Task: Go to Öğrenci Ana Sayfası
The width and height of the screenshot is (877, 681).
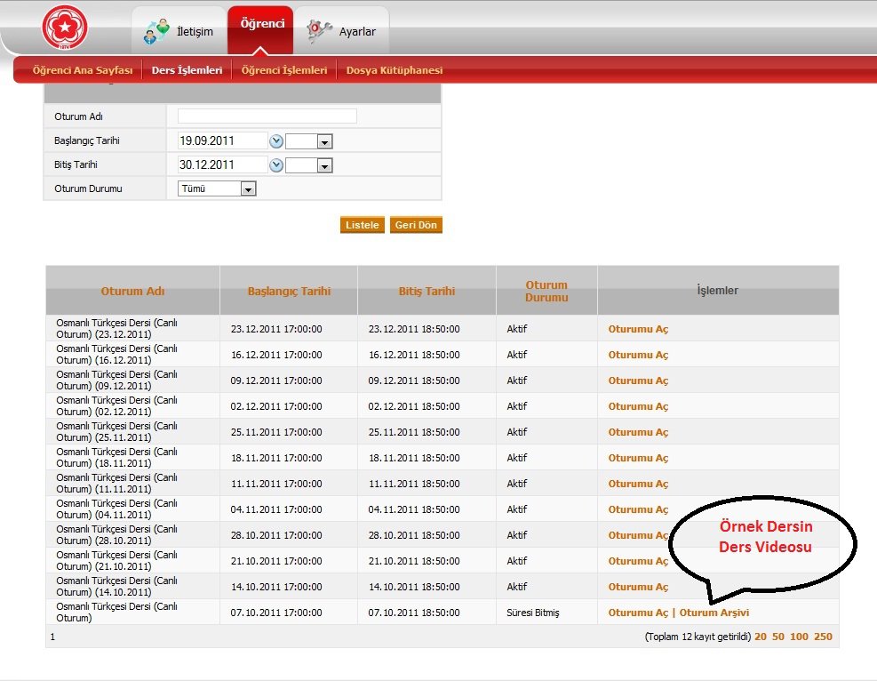Action: point(83,70)
